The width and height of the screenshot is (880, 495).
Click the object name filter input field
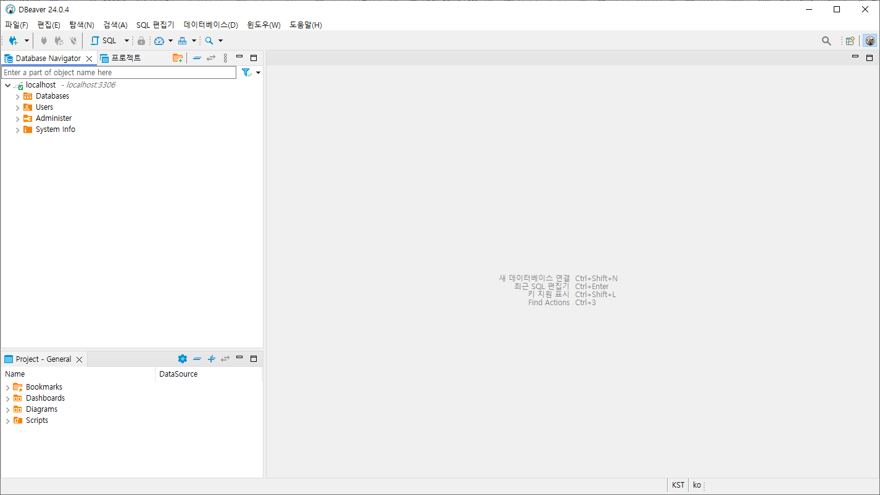[x=118, y=73]
